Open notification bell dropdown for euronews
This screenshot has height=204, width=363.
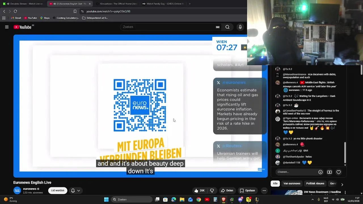[75, 190]
